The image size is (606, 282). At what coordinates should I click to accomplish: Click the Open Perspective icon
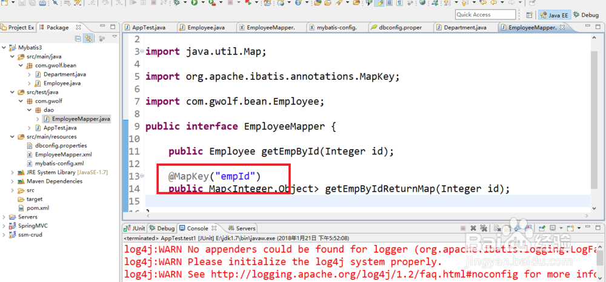(x=529, y=15)
